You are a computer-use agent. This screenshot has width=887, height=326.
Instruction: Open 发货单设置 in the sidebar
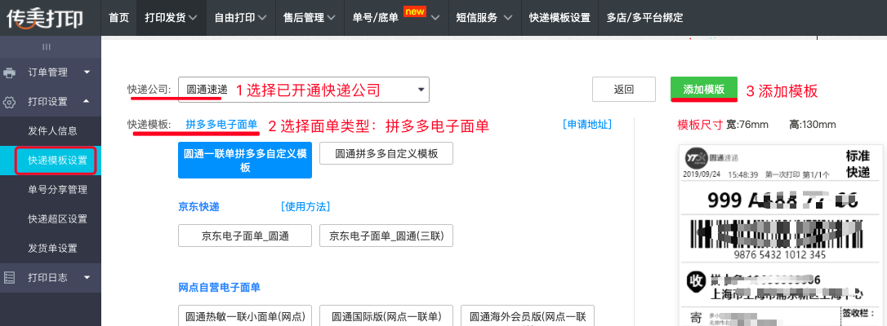(x=52, y=248)
